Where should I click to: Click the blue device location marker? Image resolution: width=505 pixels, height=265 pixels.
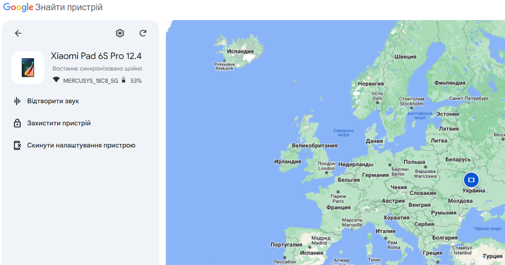(471, 180)
